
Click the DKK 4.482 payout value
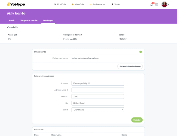70,39
